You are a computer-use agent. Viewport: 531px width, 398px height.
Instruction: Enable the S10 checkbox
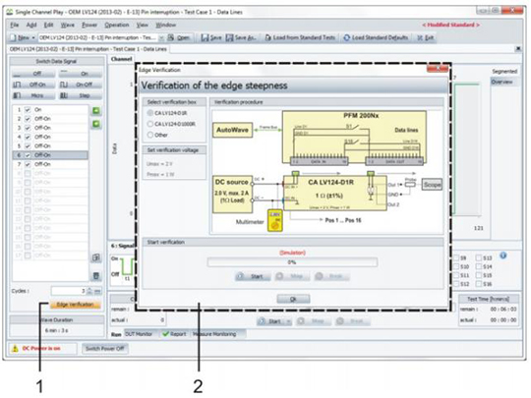[x=456, y=266]
